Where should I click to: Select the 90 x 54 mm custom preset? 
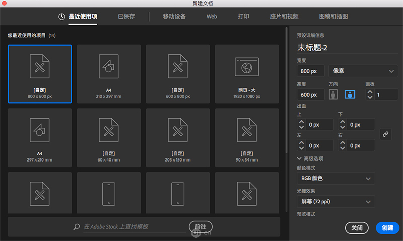[x=247, y=137]
